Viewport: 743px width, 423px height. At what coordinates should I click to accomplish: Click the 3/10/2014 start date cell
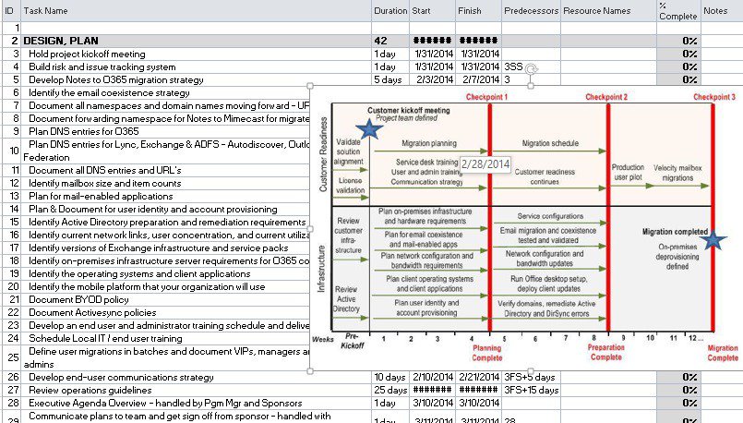click(432, 403)
